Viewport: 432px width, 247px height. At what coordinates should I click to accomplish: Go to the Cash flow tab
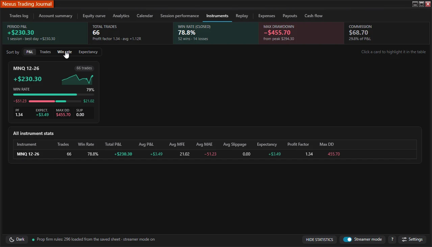click(313, 16)
